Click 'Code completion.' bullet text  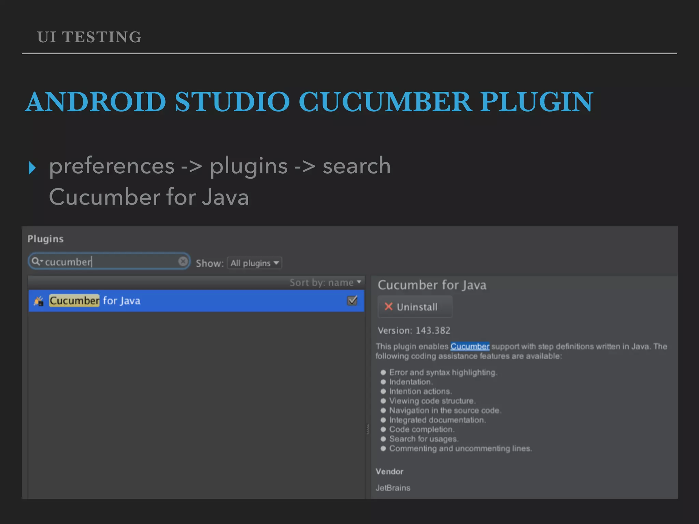422,430
